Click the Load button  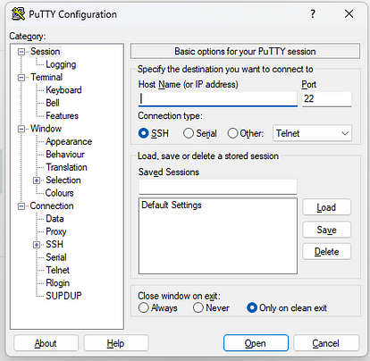pyautogui.click(x=327, y=207)
